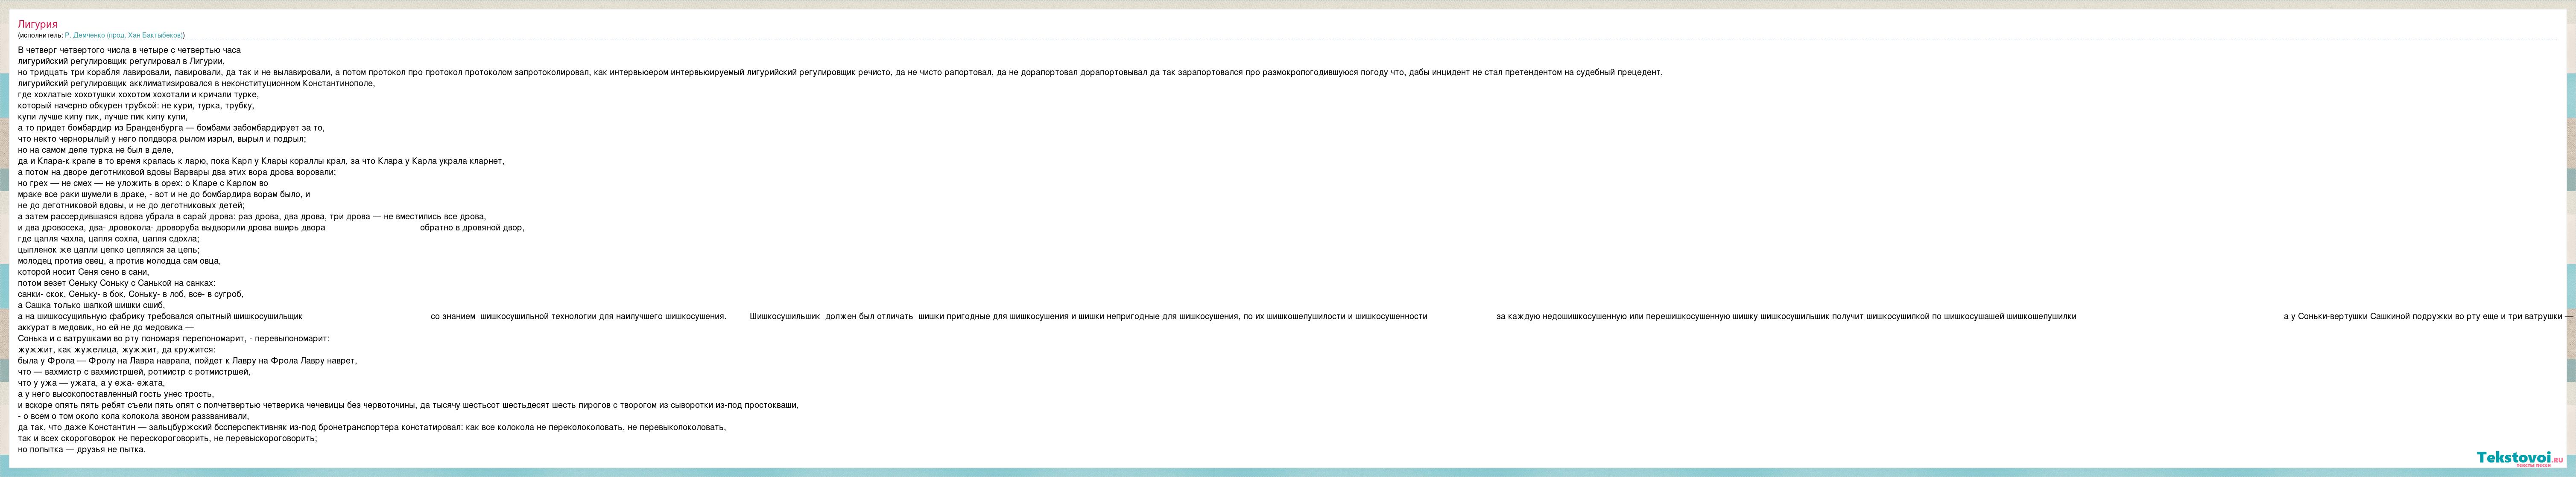Image resolution: width=2576 pixels, height=477 pixels.
Task: Select the line about Константин — зальцбуржский бссперспективняк
Action: [x=372, y=427]
